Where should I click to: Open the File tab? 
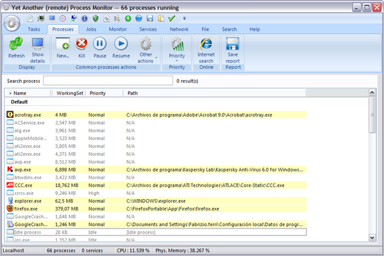(x=205, y=29)
